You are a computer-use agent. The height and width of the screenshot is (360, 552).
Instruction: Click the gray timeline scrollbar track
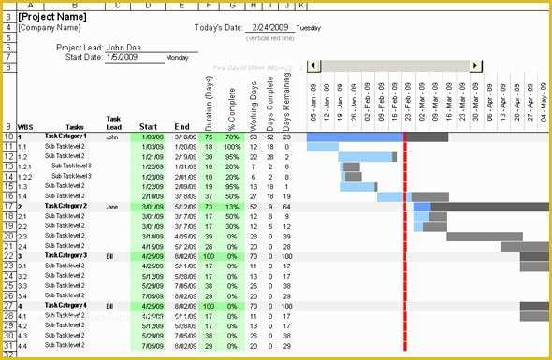(395, 65)
